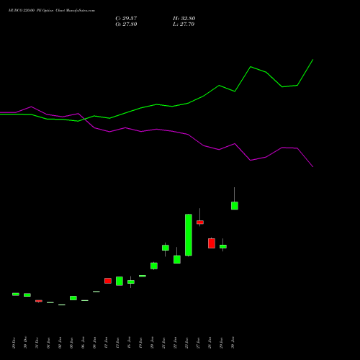Click the green candlestick above 13 Jan
Image resolution: width=360 pixels, height=360 pixels.
(x=120, y=281)
